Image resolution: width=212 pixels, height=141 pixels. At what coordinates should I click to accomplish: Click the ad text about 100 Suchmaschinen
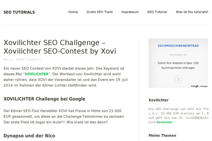[178, 66]
